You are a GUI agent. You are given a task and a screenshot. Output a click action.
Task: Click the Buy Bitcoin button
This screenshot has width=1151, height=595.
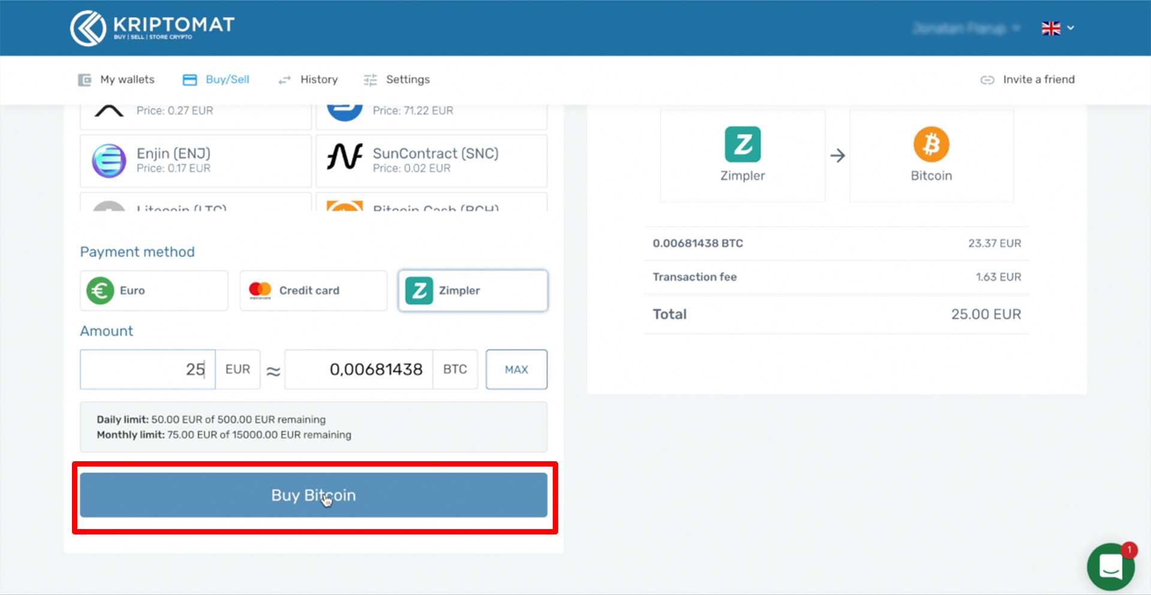coord(314,495)
